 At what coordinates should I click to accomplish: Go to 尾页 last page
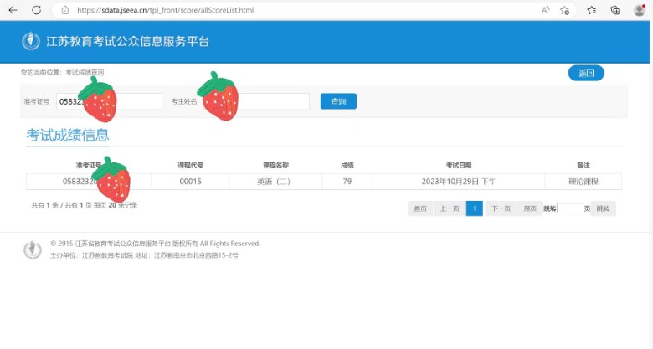[x=529, y=208]
